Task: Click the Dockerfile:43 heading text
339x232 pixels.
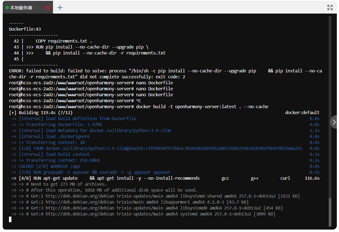Action: click(x=25, y=29)
